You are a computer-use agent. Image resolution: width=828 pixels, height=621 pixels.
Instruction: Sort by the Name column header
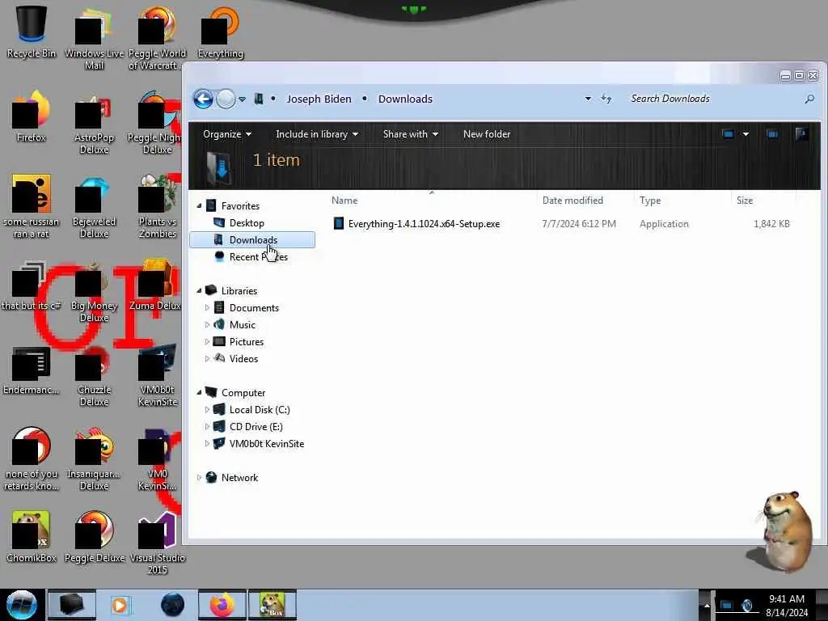pos(344,201)
